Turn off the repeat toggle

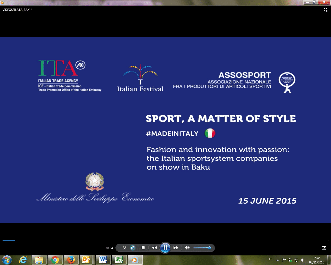pyautogui.click(x=133, y=248)
